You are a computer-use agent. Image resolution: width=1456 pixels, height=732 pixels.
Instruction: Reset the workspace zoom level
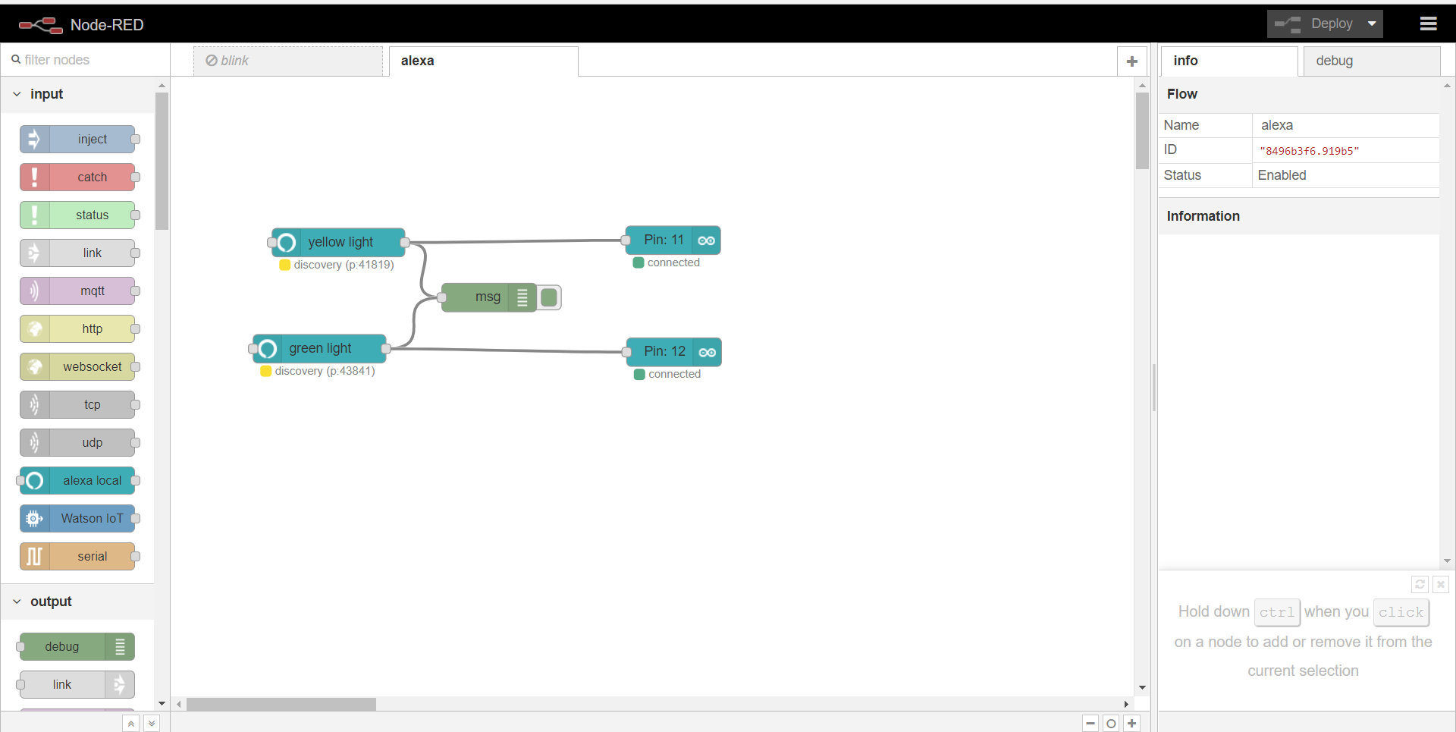pyautogui.click(x=1111, y=722)
